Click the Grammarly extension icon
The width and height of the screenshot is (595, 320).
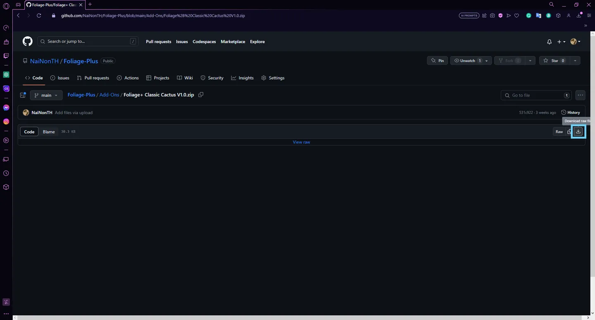pos(528,16)
